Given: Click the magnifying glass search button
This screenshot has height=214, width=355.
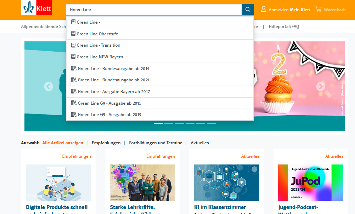Looking at the screenshot, I should pyautogui.click(x=248, y=10).
